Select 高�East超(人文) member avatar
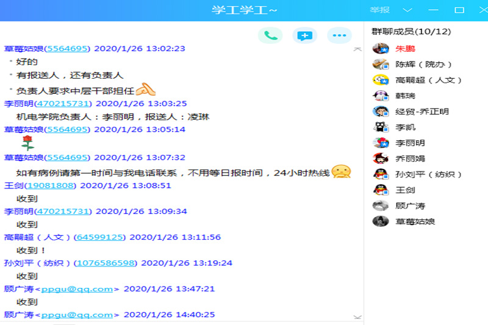This screenshot has height=325, width=488. [x=381, y=80]
